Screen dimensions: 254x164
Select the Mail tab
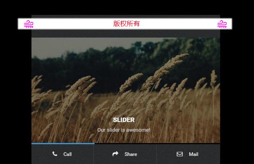[193, 154]
